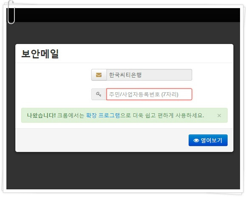This screenshot has height=197, width=246.
Task: Focus the 주민/사업자등록번호 (7자리) input field
Action: click(149, 94)
